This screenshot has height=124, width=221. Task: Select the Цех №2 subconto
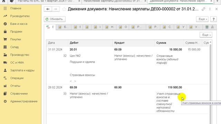[75, 56]
